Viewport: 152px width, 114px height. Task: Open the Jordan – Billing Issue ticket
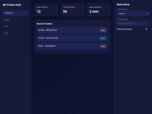72,30
